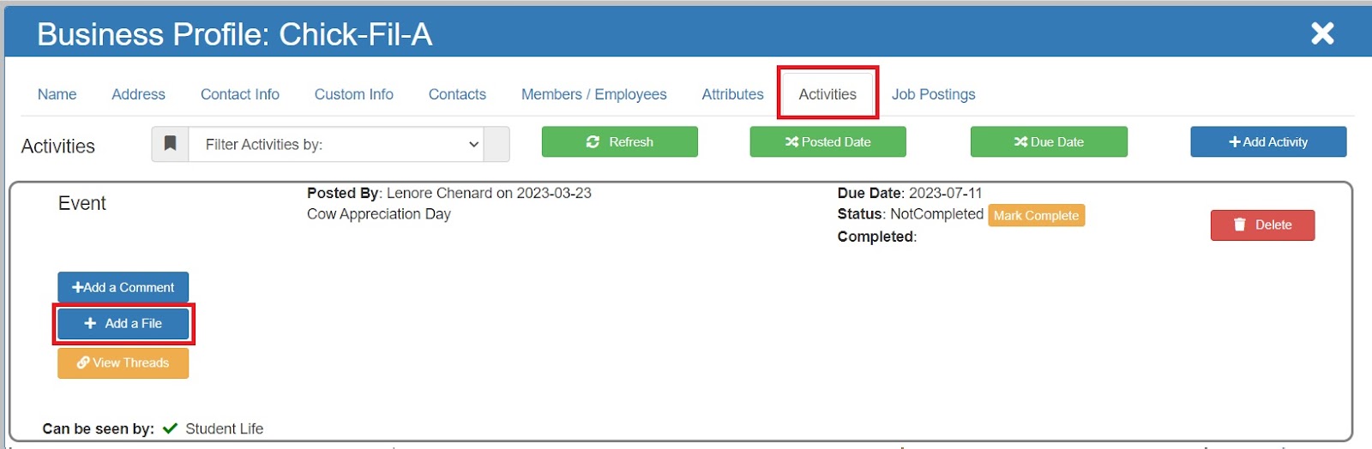The height and width of the screenshot is (449, 1372).
Task: Click the Add a File button
Action: click(123, 323)
